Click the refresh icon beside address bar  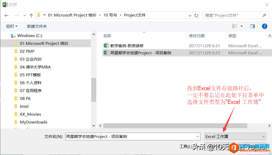pos(196,15)
